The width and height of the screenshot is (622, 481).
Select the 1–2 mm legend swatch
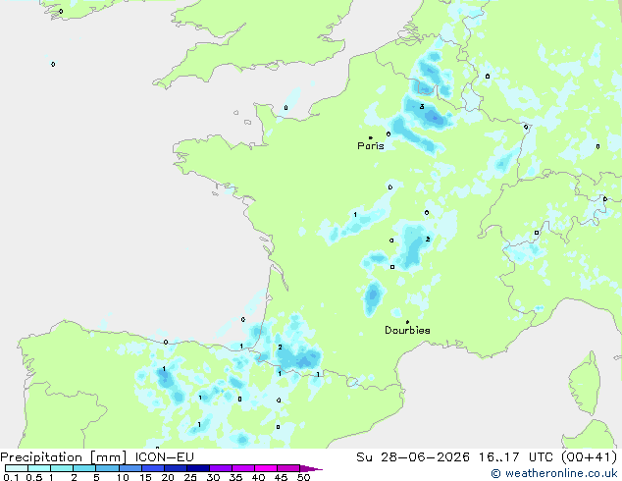tap(62, 468)
